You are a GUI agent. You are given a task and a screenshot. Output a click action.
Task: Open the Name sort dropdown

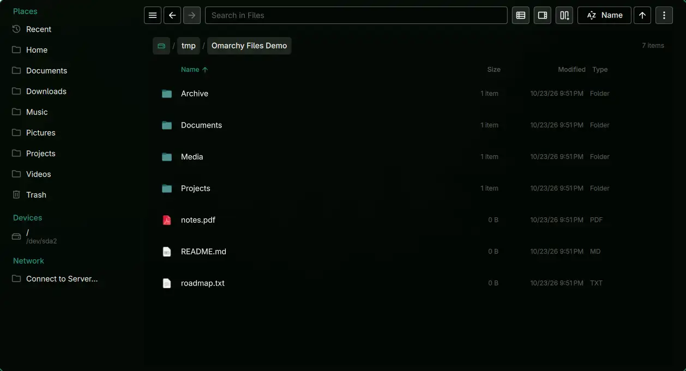(604, 15)
